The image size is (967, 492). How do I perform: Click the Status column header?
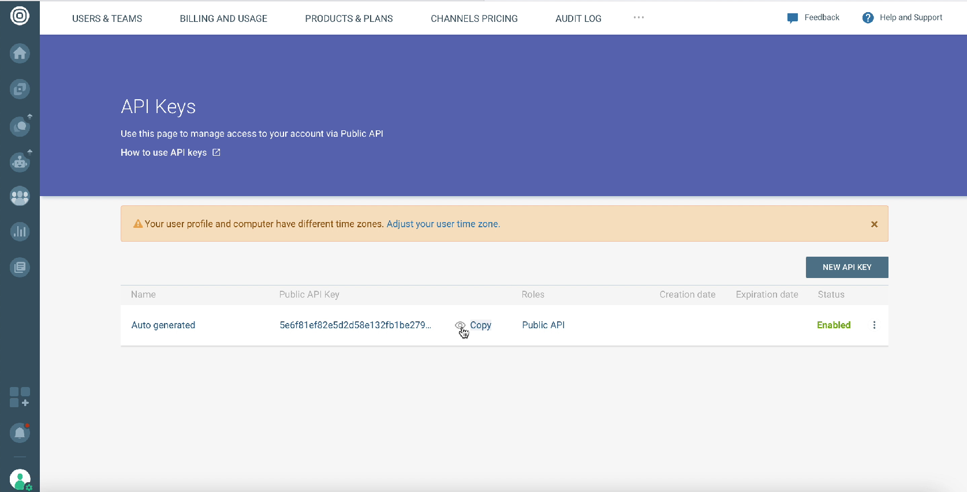(x=831, y=295)
